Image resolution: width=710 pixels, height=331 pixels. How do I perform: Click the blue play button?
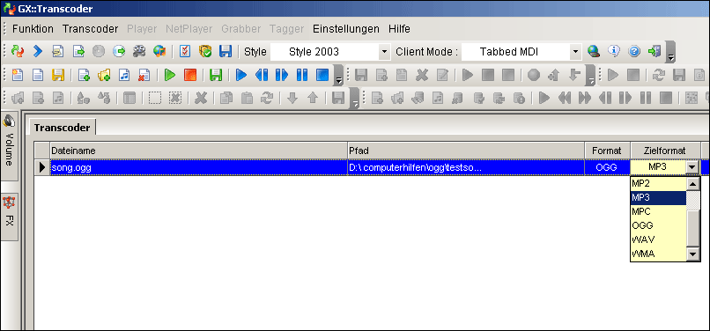(x=241, y=75)
